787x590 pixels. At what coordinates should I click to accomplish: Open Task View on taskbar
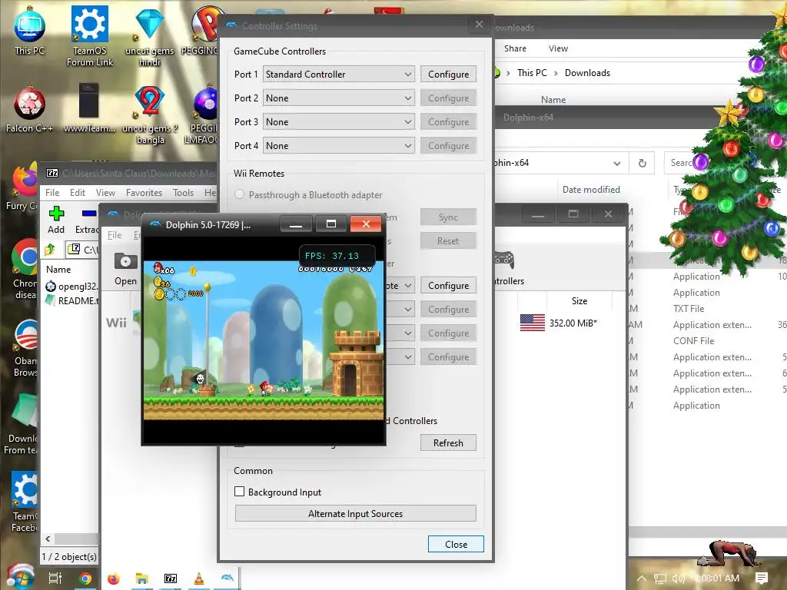[x=55, y=578]
